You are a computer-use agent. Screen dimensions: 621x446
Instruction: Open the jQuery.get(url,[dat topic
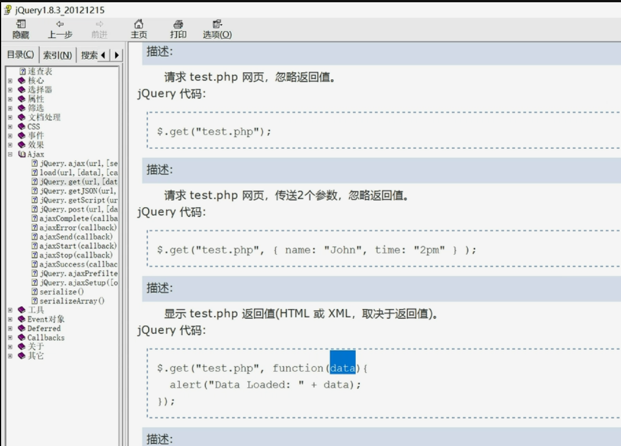[x=75, y=182]
